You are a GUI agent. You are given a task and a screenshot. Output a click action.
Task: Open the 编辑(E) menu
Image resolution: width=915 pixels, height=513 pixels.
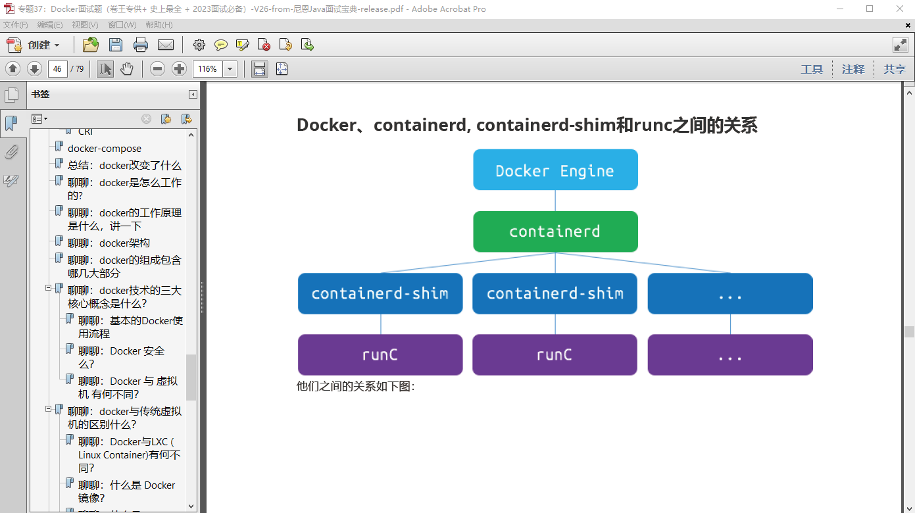pos(50,24)
